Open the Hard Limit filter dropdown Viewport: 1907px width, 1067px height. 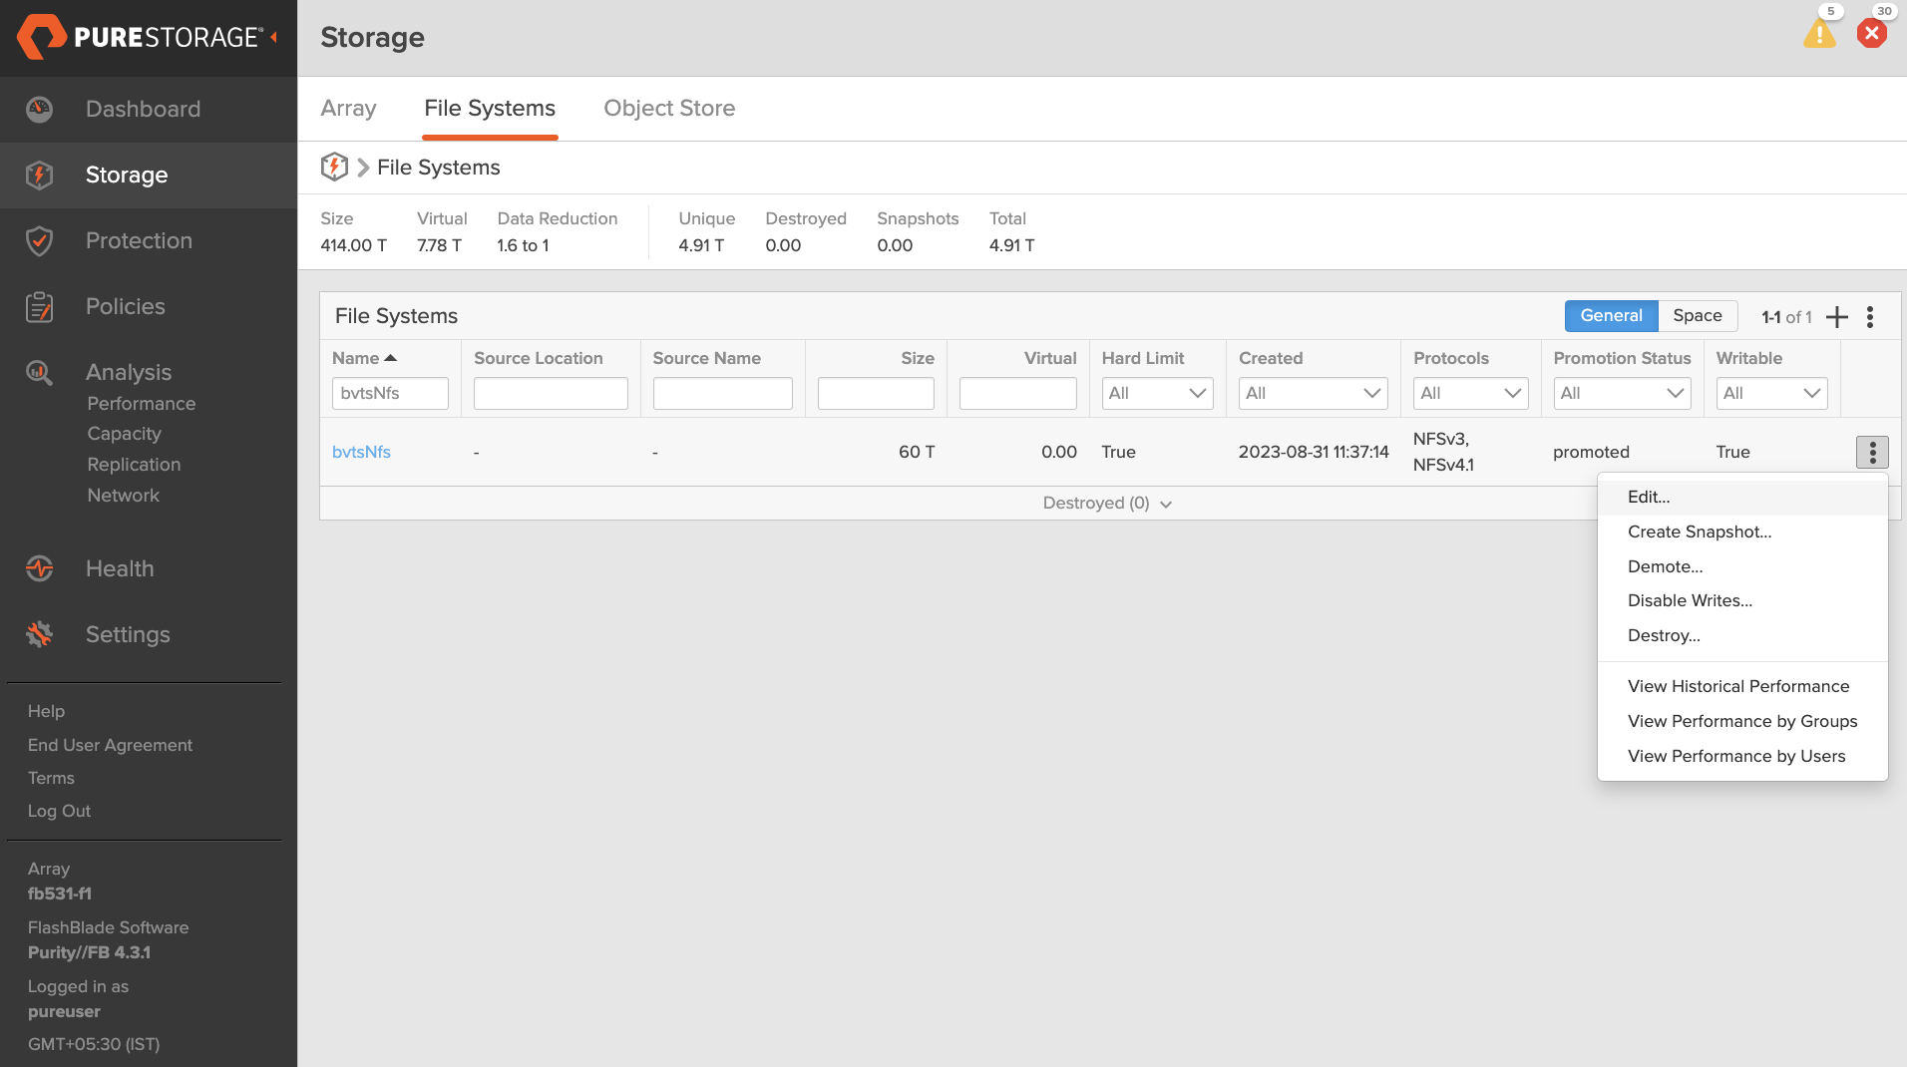point(1157,393)
